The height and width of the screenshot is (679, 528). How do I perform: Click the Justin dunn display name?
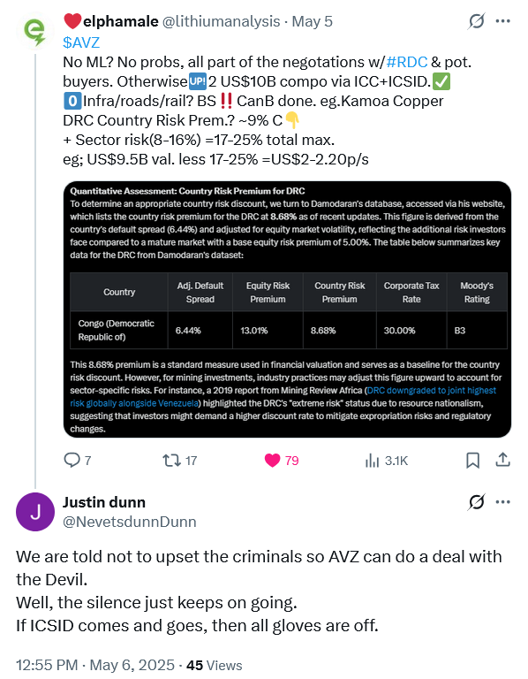[104, 502]
